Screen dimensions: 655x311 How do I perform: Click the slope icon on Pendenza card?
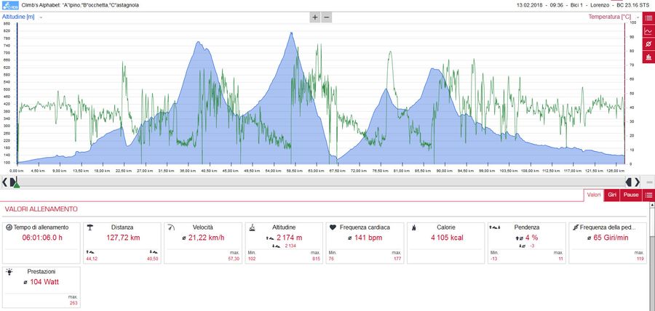[x=496, y=227]
